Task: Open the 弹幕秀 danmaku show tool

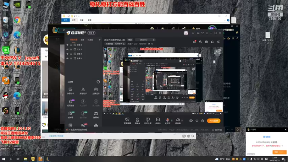Action: pos(96,115)
